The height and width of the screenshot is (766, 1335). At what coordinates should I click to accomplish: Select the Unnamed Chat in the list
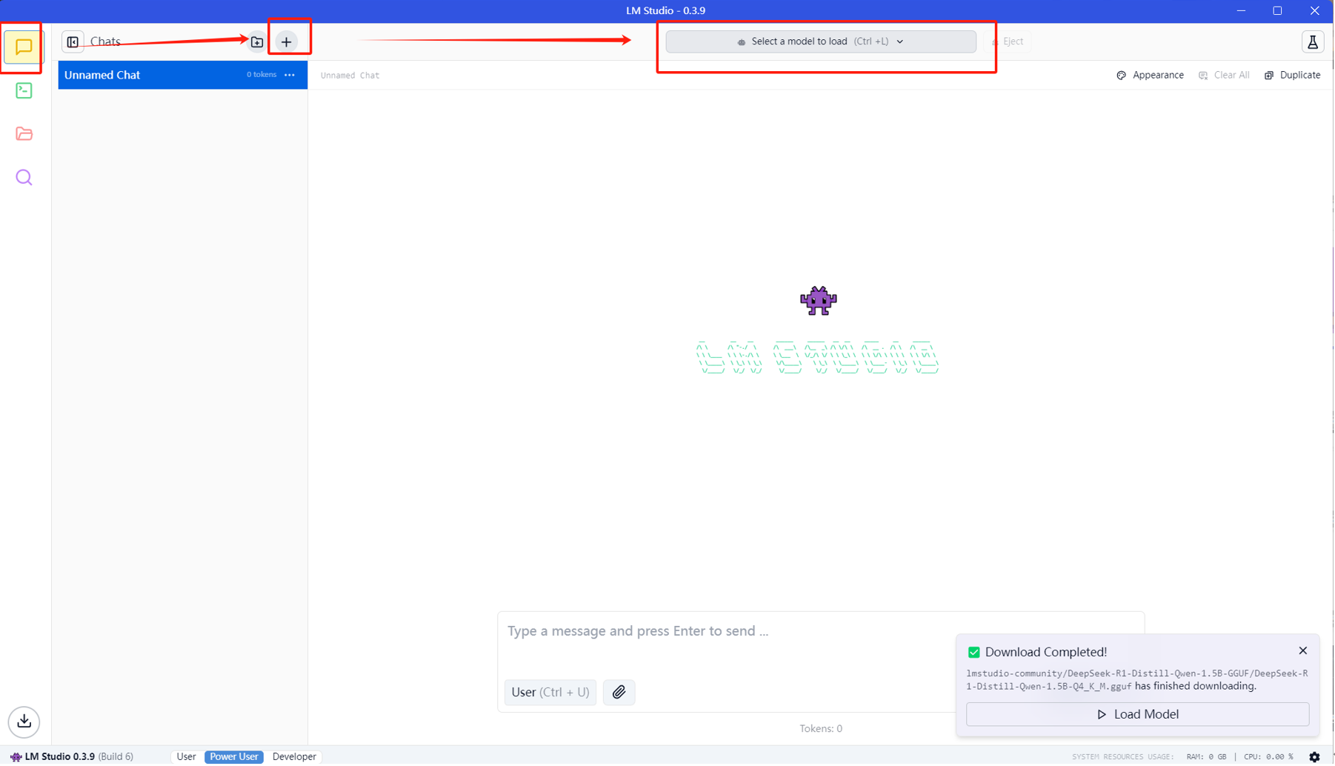pos(183,75)
